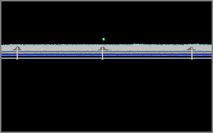The height and width of the screenshot is (133, 213).
Task: Click the bottom pale lavender rail
Action: (x=106, y=58)
